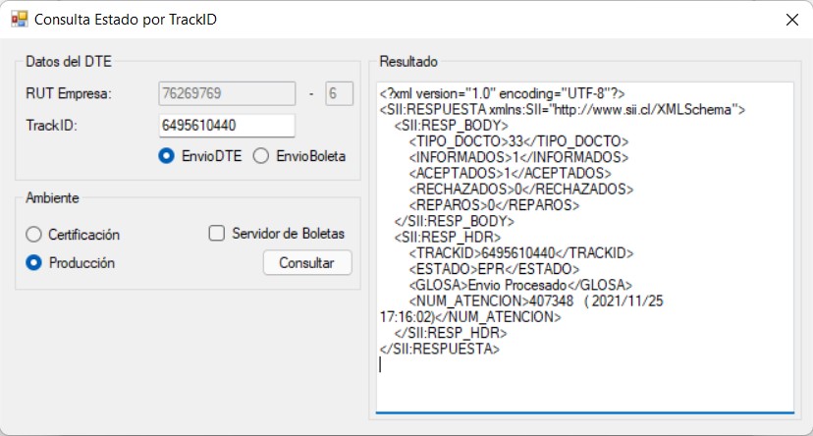Click the ESTADO EPR line in result
The height and width of the screenshot is (436, 813).
click(494, 269)
